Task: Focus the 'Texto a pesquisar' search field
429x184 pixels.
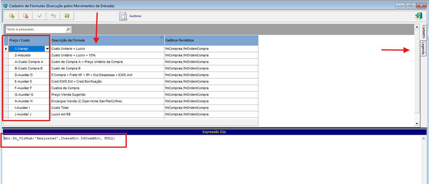Action: click(35, 29)
